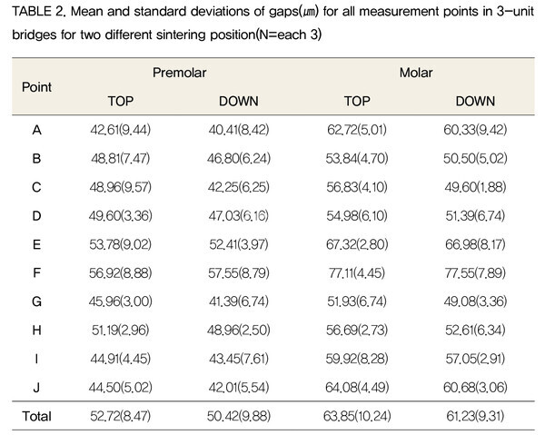Select the Total row label

click(x=36, y=416)
